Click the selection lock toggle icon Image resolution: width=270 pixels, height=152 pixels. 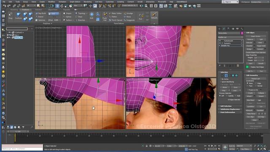(146, 146)
